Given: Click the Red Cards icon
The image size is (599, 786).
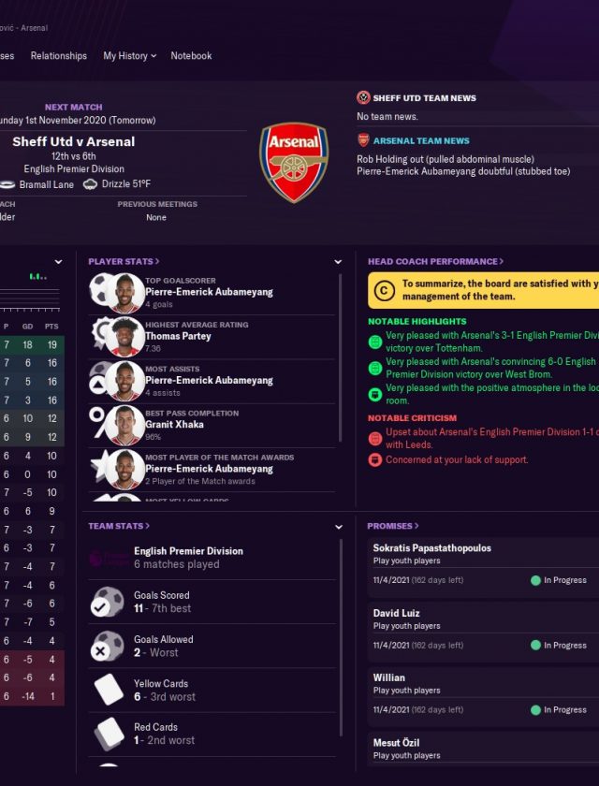Looking at the screenshot, I should 109,734.
